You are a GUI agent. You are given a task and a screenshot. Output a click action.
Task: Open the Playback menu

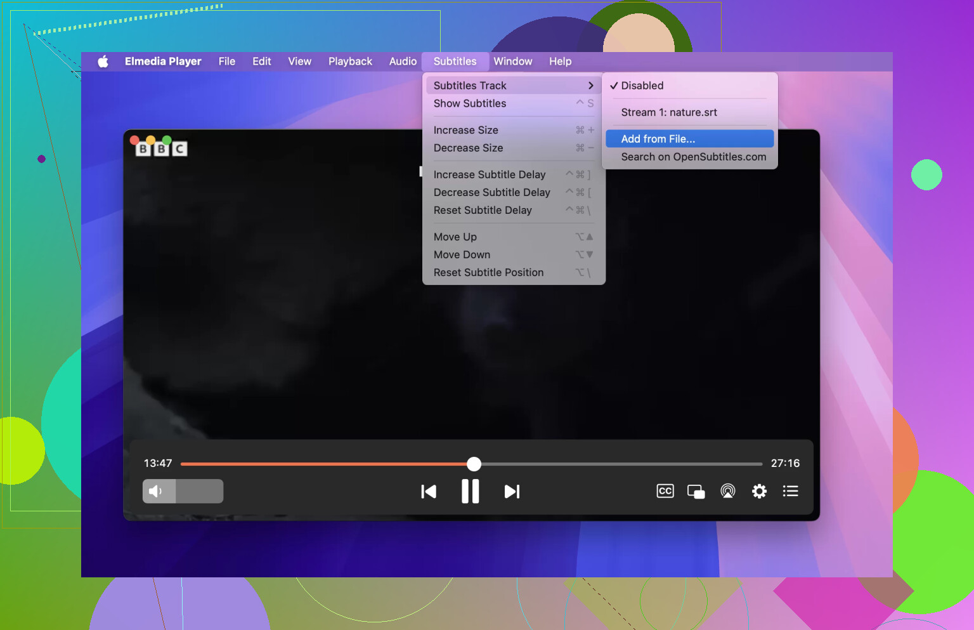349,61
